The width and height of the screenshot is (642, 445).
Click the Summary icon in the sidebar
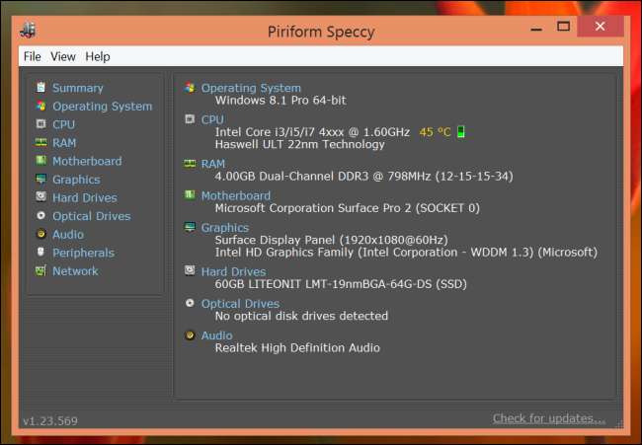[x=40, y=88]
